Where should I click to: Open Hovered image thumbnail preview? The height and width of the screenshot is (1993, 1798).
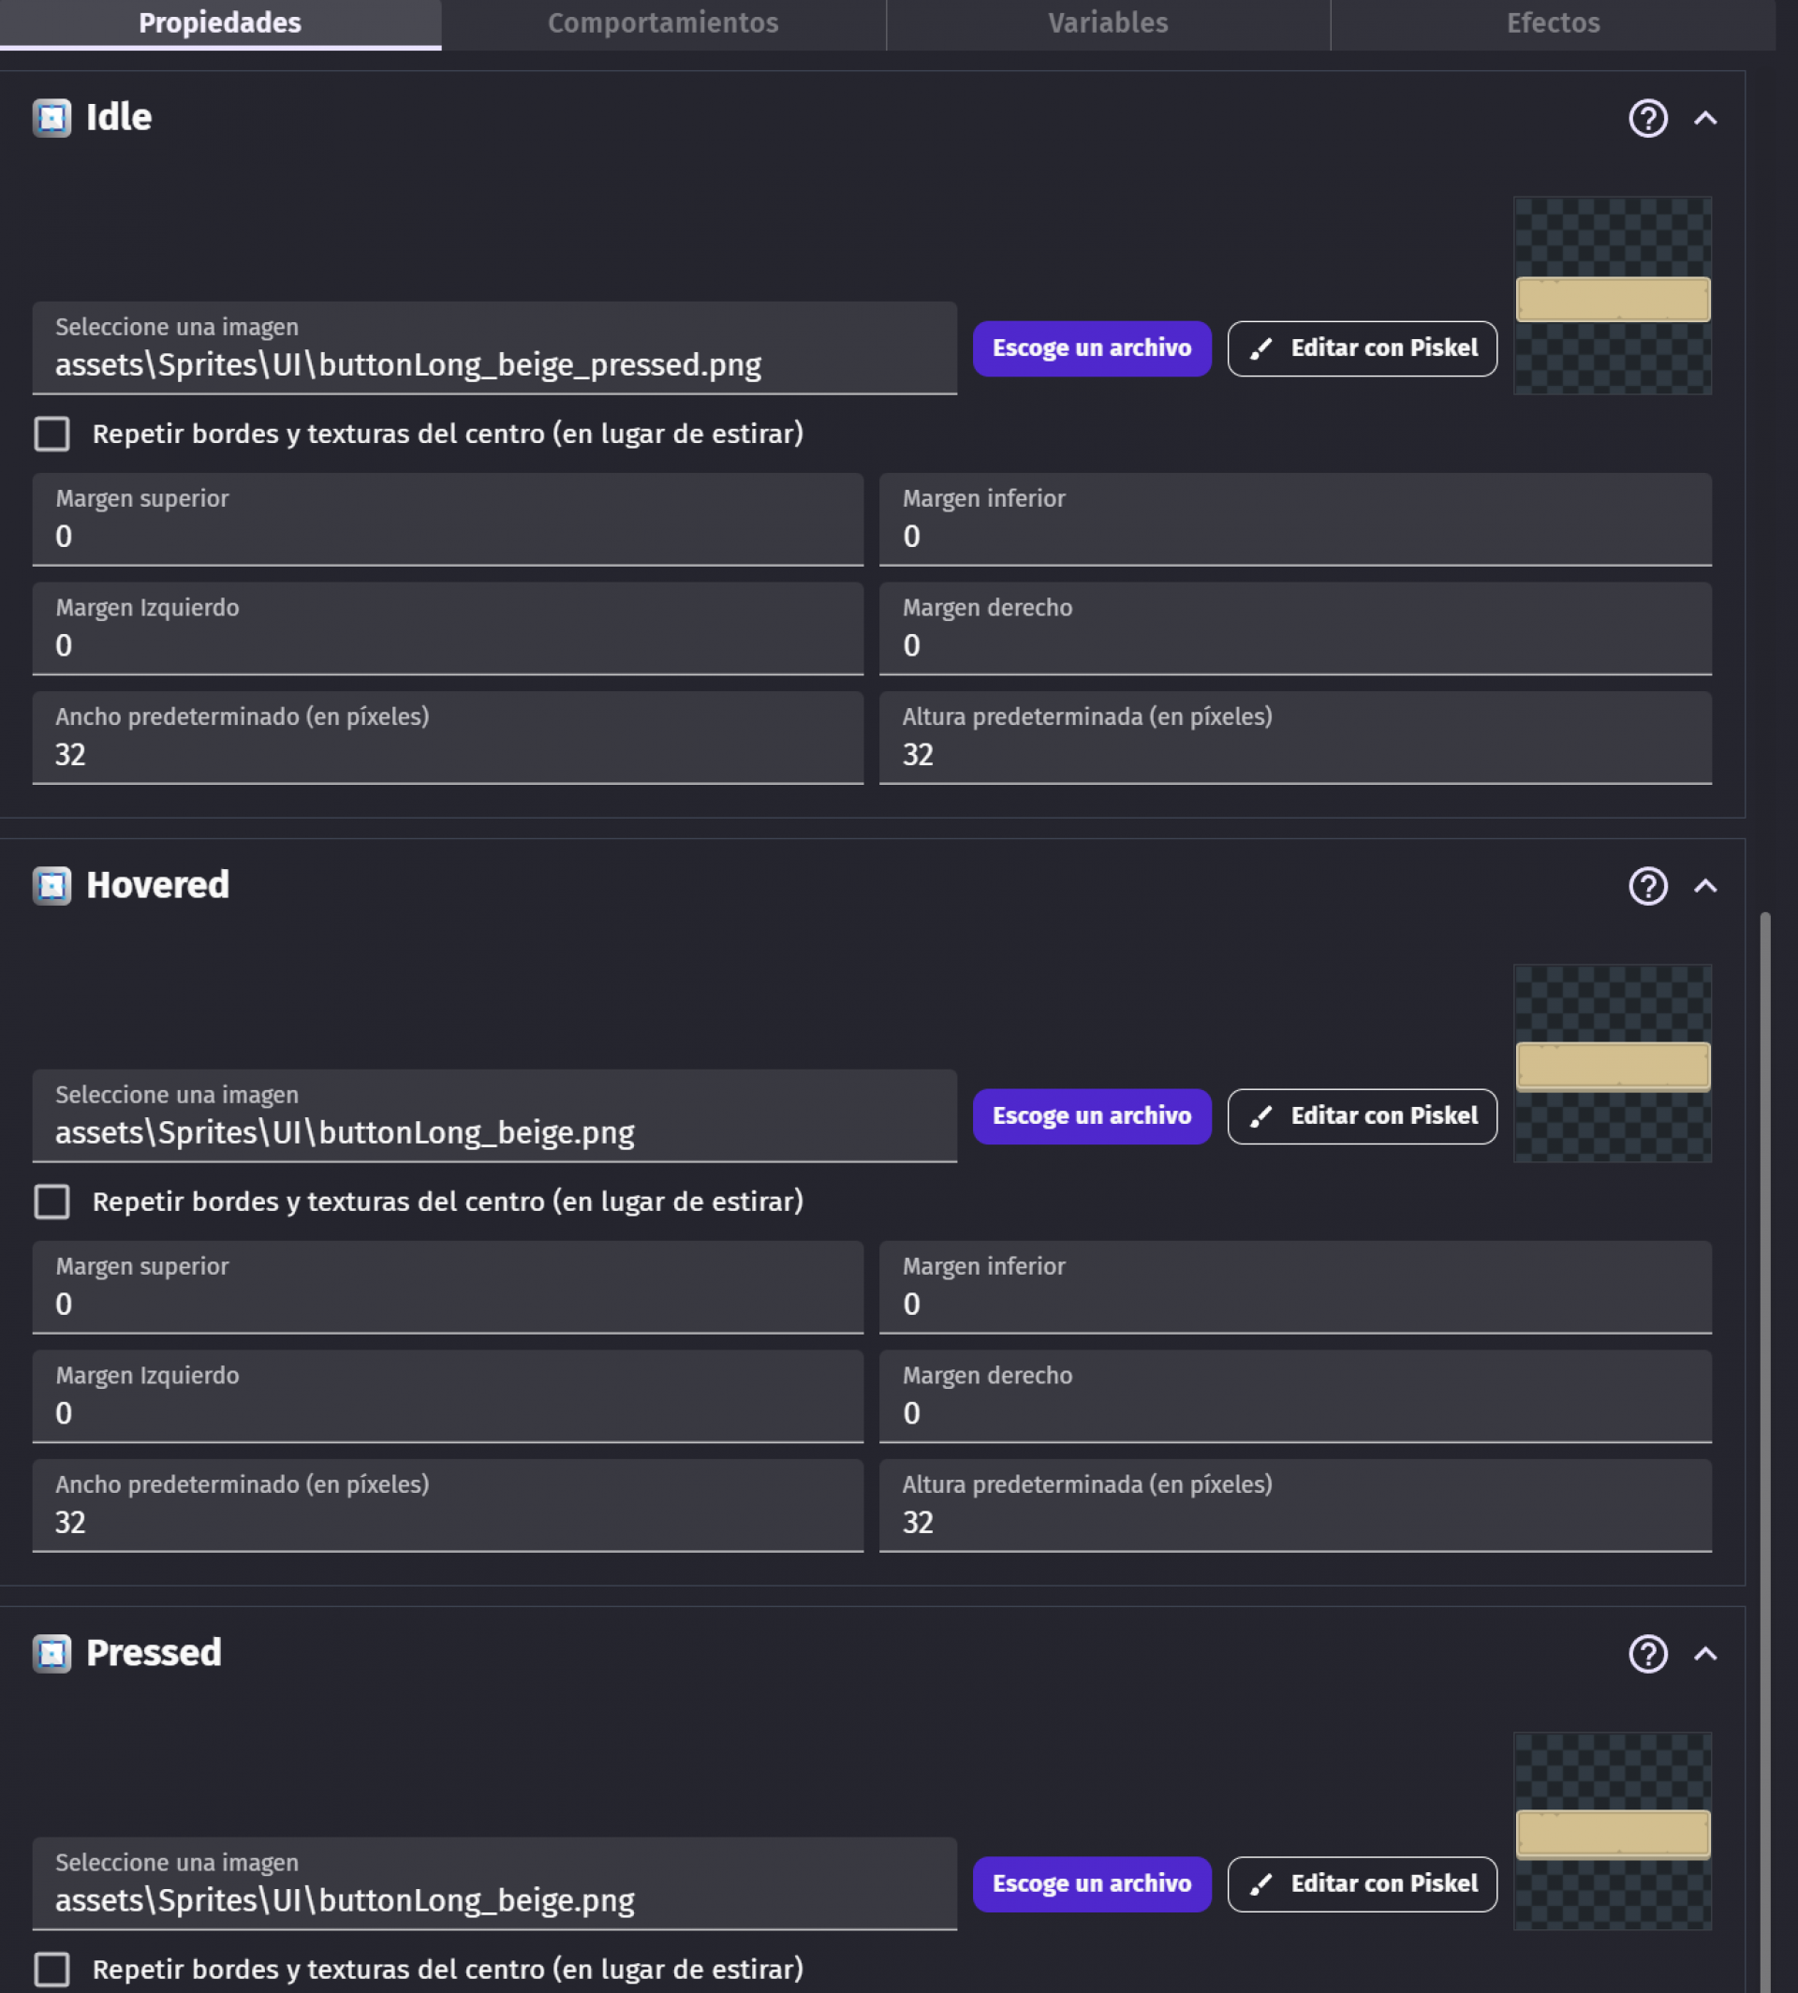[1613, 1063]
